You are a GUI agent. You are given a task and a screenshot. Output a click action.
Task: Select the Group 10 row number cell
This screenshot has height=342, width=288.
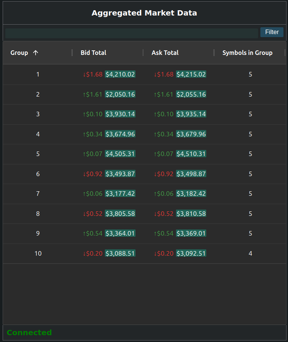[38, 253]
